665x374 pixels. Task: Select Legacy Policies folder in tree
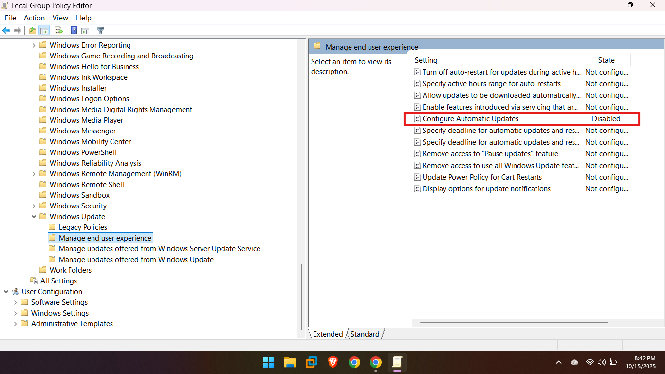click(83, 227)
